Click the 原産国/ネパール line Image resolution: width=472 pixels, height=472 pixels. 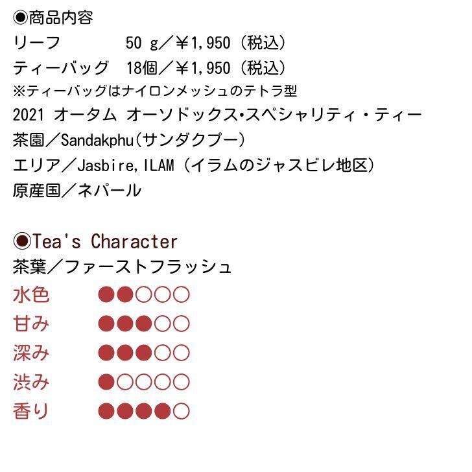pos(77,190)
